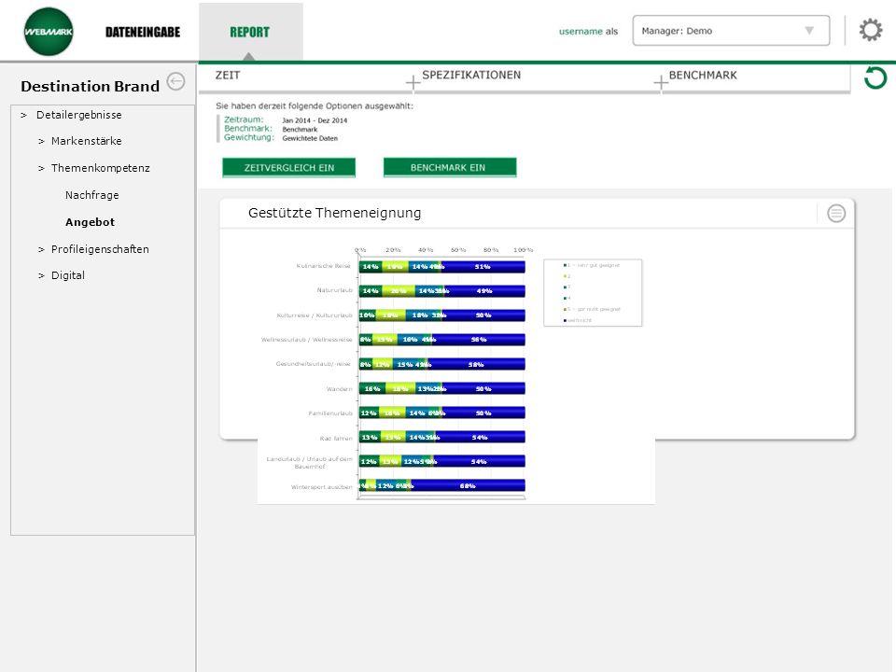Screen dimensions: 896x672
Task: Open the Zeit filter section
Action: (x=228, y=75)
